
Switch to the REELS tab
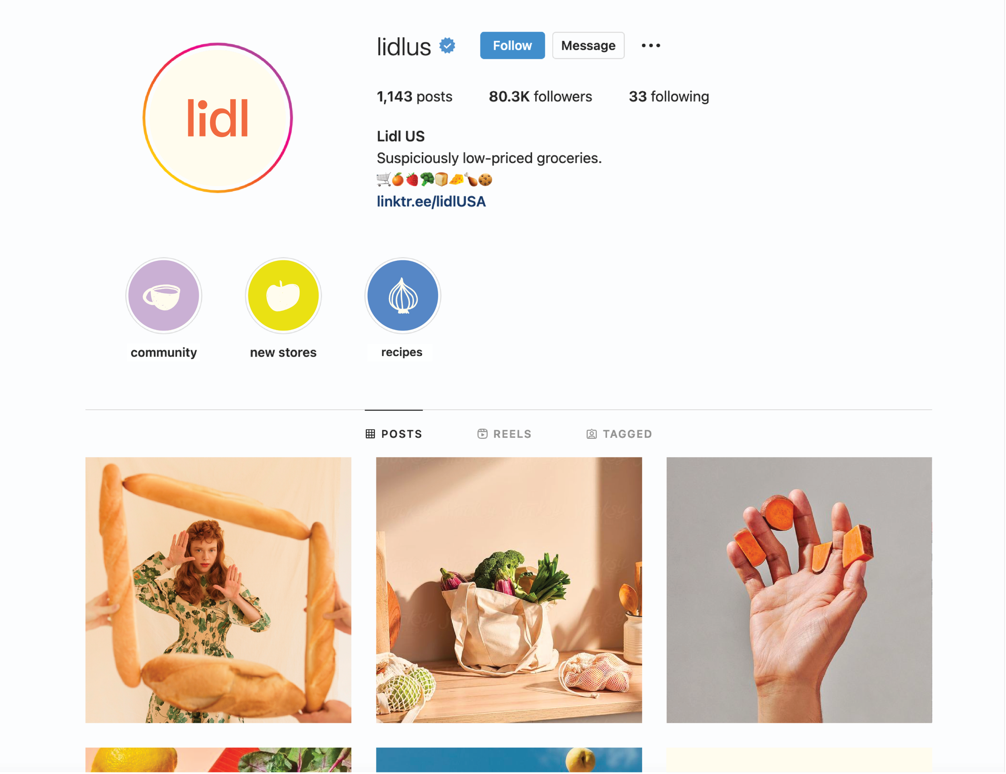[504, 434]
